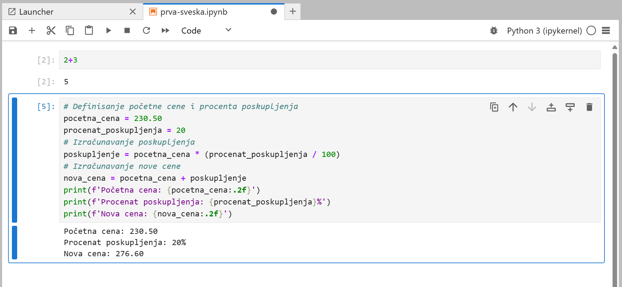This screenshot has height=287, width=622.
Task: Save the notebook with the floppy disk icon
Action: tap(13, 30)
